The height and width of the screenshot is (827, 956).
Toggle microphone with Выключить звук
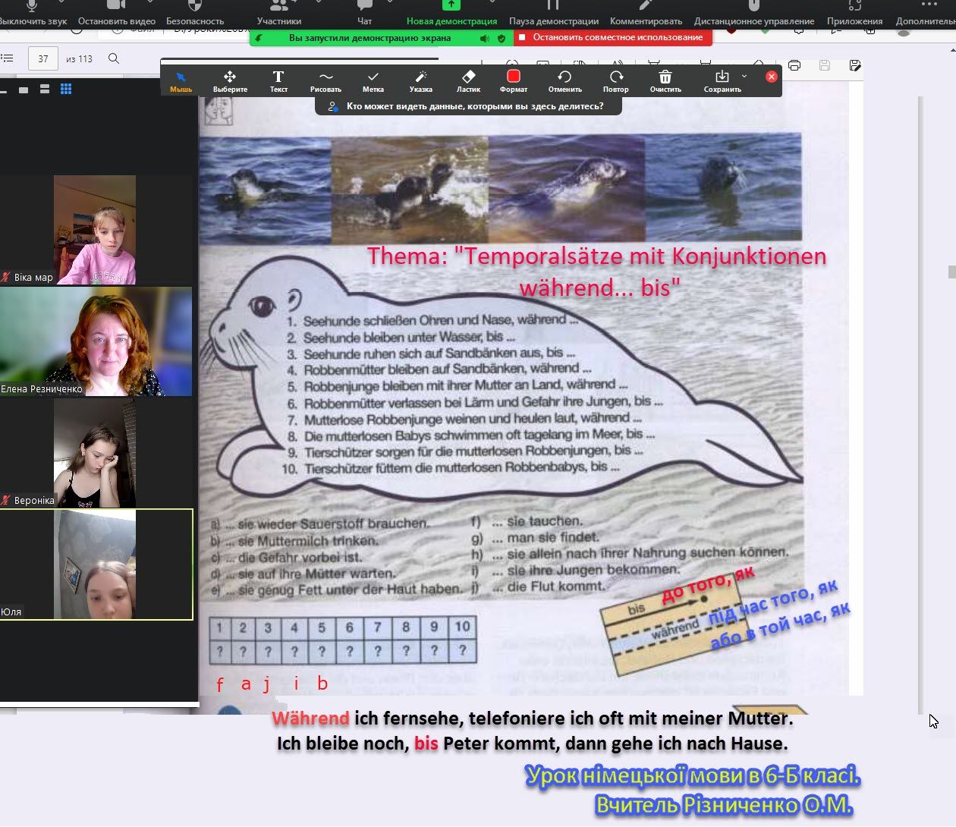point(33,13)
